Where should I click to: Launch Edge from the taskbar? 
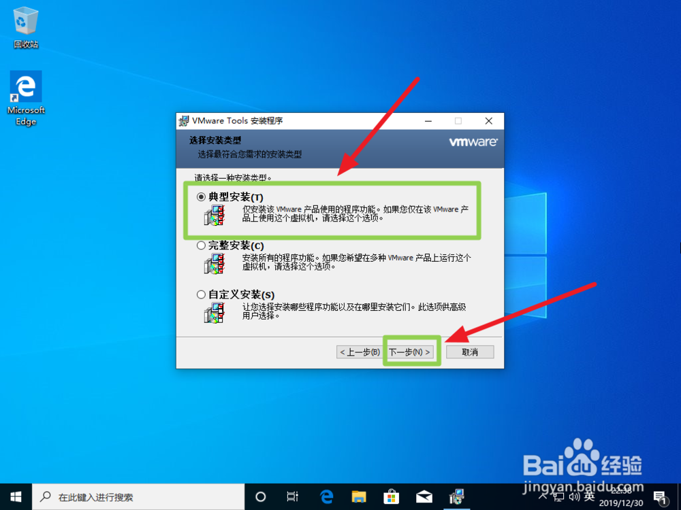point(326,497)
